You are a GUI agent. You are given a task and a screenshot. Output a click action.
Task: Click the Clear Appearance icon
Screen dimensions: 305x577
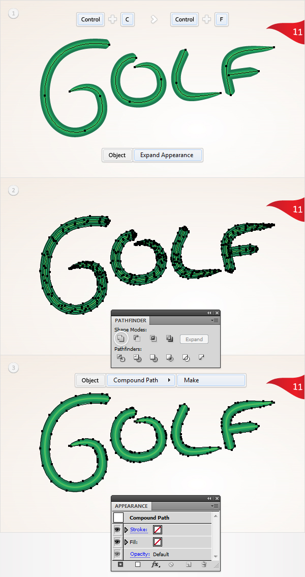point(171,564)
